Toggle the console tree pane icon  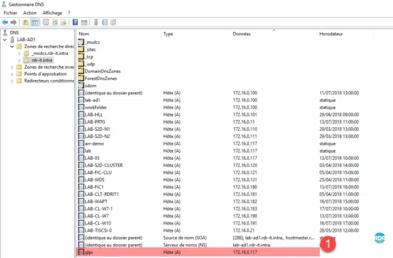click(x=35, y=22)
